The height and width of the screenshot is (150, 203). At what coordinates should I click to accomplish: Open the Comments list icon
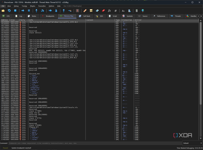(91, 11)
